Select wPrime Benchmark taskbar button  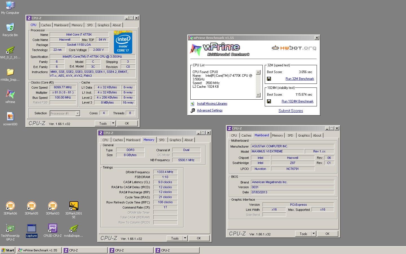coord(39,250)
